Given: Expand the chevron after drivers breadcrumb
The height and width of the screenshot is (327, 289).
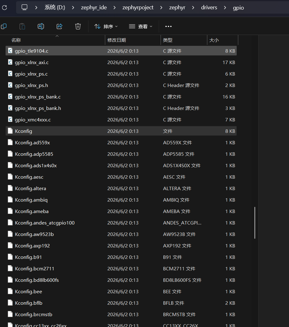Looking at the screenshot, I should (225, 8).
